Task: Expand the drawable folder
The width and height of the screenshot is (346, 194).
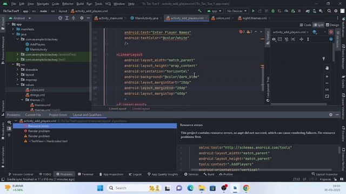Action: coord(17,70)
